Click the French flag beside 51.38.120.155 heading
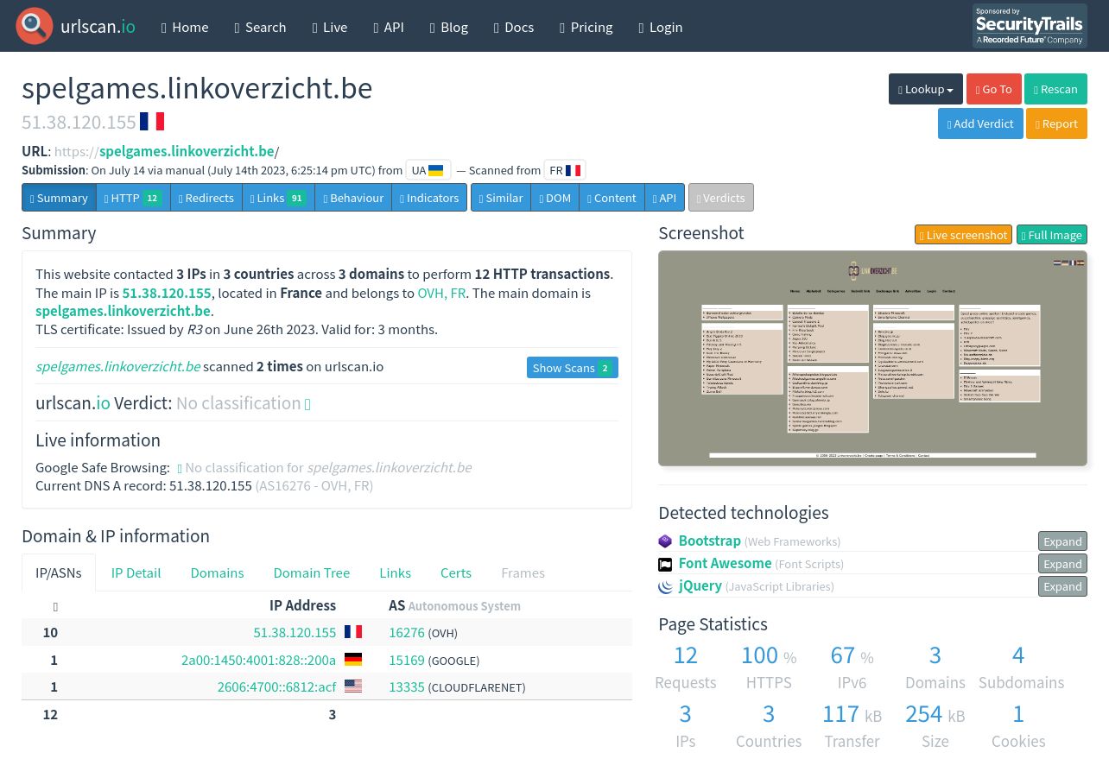This screenshot has width=1109, height=759. [152, 122]
